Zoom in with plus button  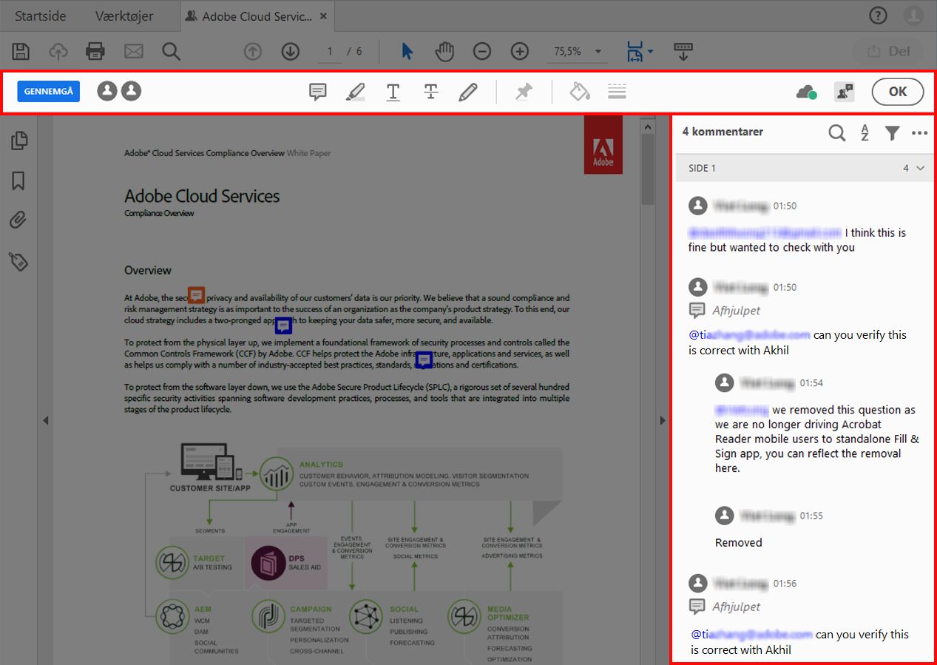520,51
